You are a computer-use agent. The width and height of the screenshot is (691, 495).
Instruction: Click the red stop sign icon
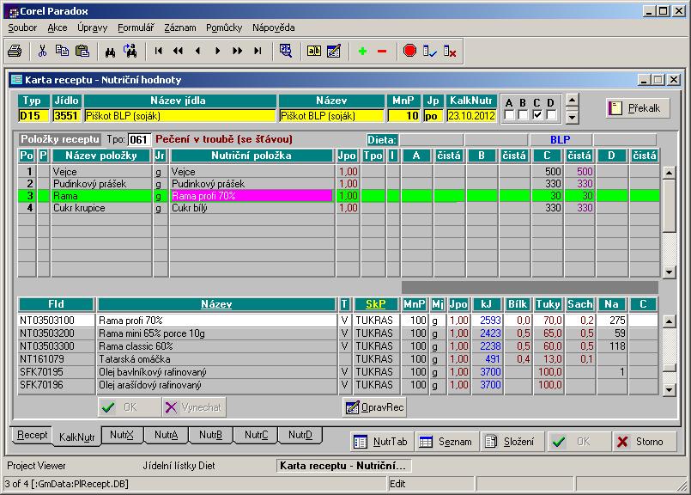409,52
